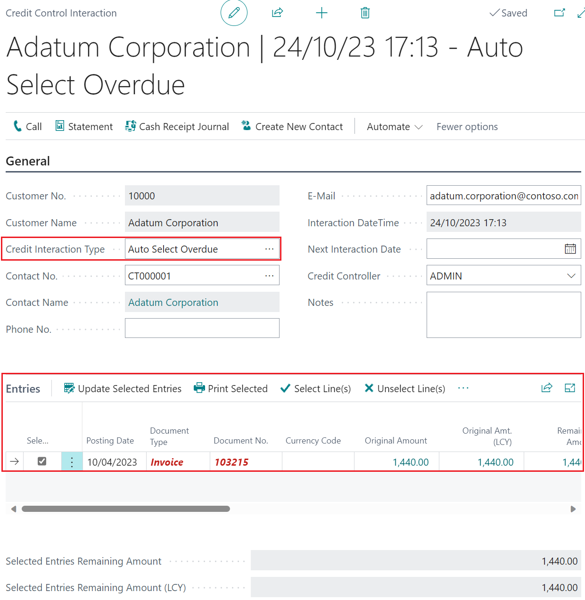Viewport: 585px width, 600px height.
Task: Click the plus icon to create new record
Action: pos(321,13)
